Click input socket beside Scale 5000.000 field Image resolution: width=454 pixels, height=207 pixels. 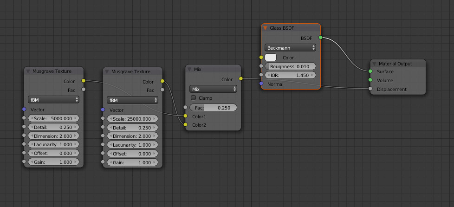pyautogui.click(x=24, y=118)
